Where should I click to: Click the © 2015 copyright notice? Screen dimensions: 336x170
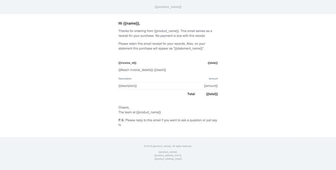click(168, 146)
